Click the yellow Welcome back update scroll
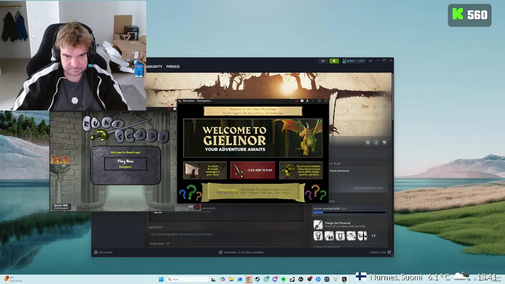505x284 pixels. pos(253,192)
